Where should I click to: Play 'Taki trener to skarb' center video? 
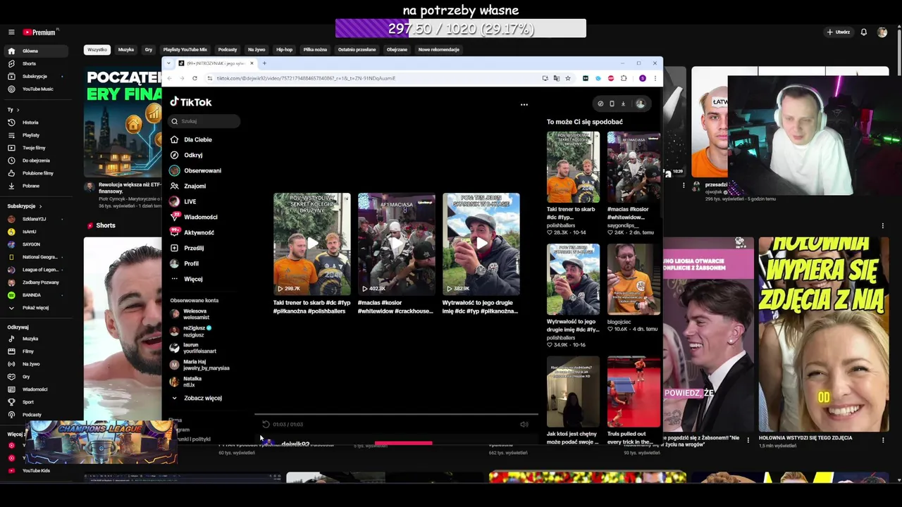(x=311, y=244)
